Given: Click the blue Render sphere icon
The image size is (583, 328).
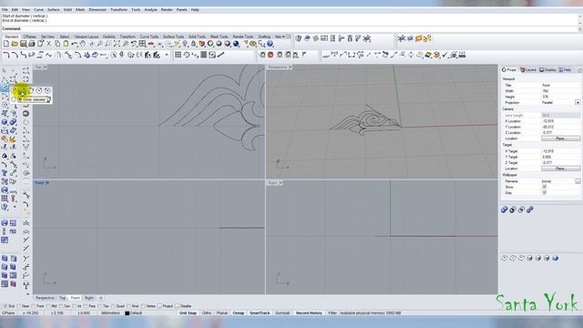Looking at the screenshot, I should coord(236,44).
